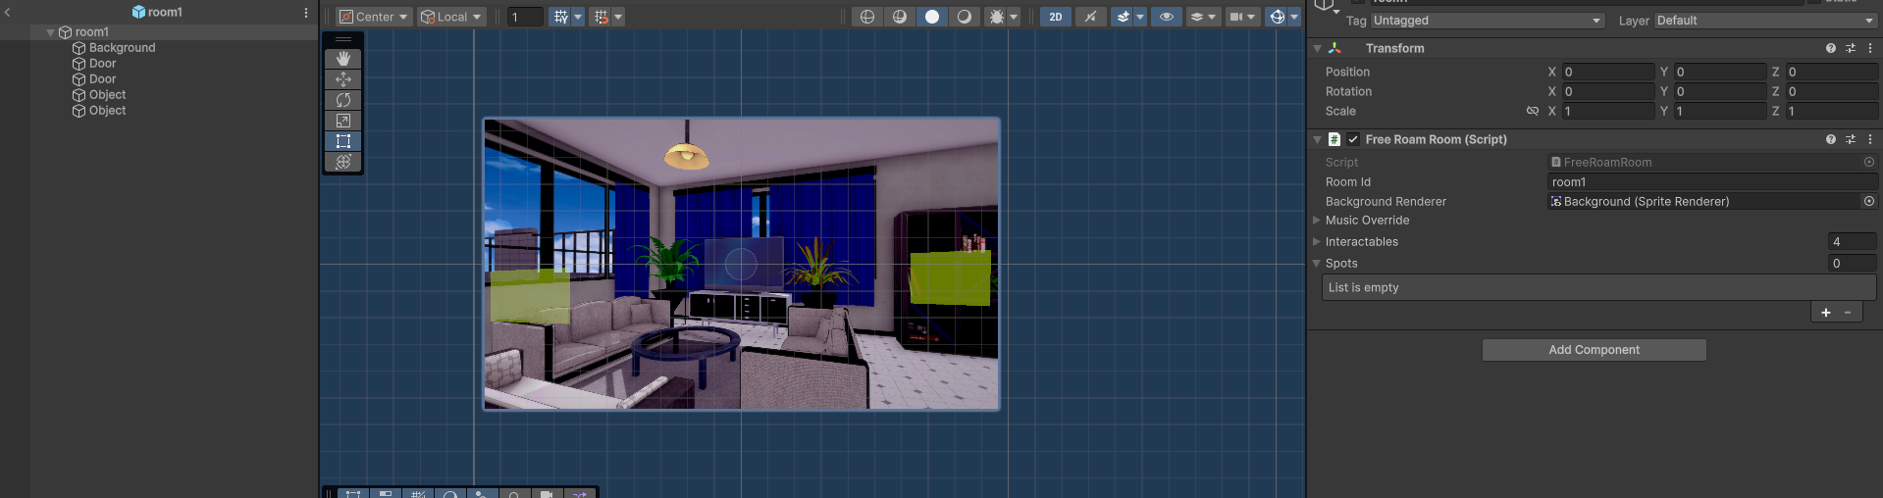The width and height of the screenshot is (1883, 498).
Task: Open the gizmos dropdown arrow
Action: (x=1294, y=17)
